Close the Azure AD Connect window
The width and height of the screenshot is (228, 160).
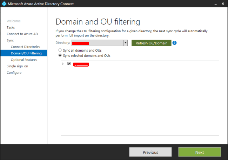223,4
